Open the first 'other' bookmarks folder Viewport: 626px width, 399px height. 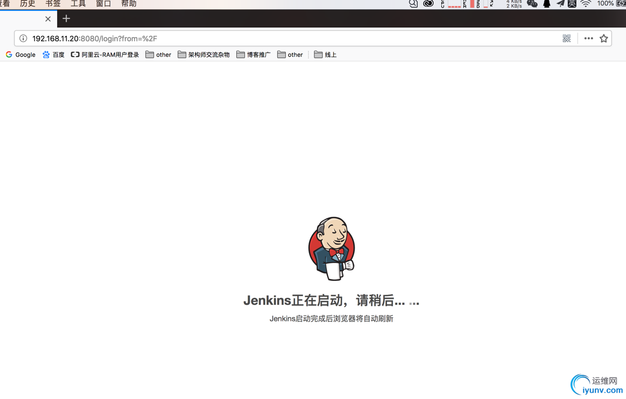[158, 55]
